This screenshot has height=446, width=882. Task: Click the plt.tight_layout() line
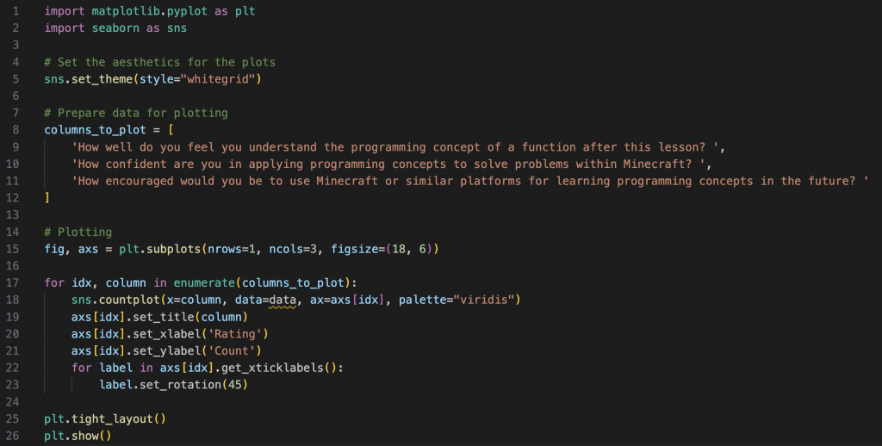[x=105, y=418]
